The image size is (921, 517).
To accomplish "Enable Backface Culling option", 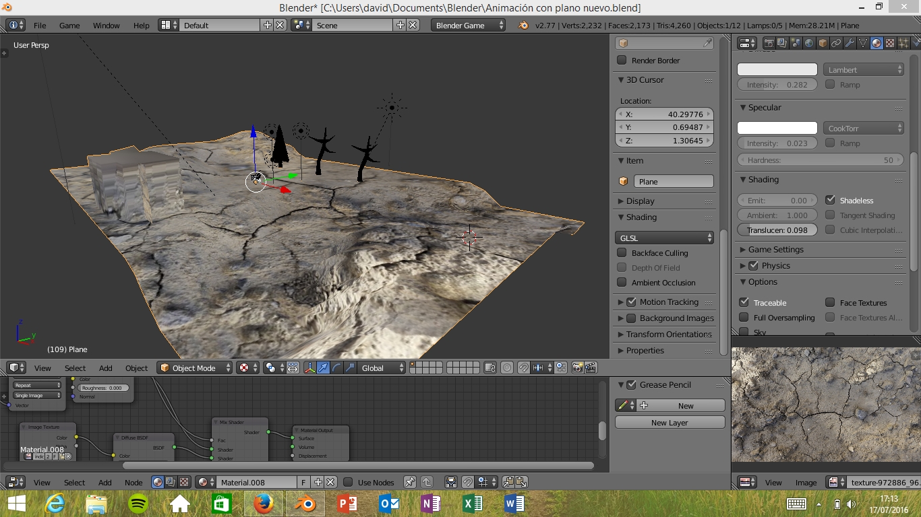I will click(622, 252).
